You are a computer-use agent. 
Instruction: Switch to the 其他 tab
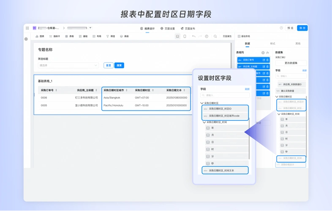[298, 43]
